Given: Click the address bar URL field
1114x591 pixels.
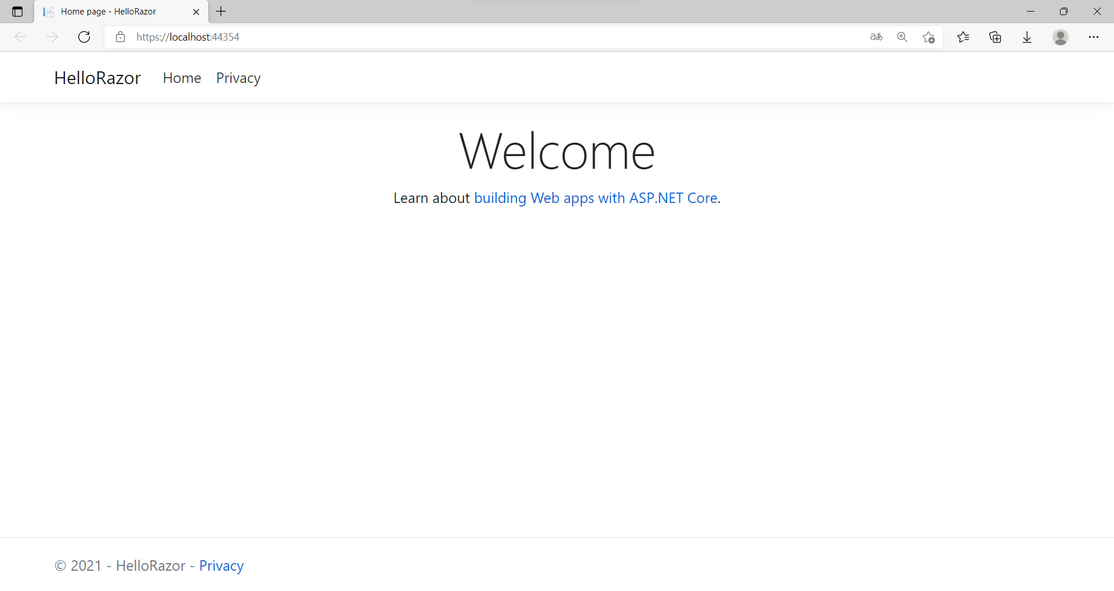Looking at the screenshot, I should click(x=464, y=37).
